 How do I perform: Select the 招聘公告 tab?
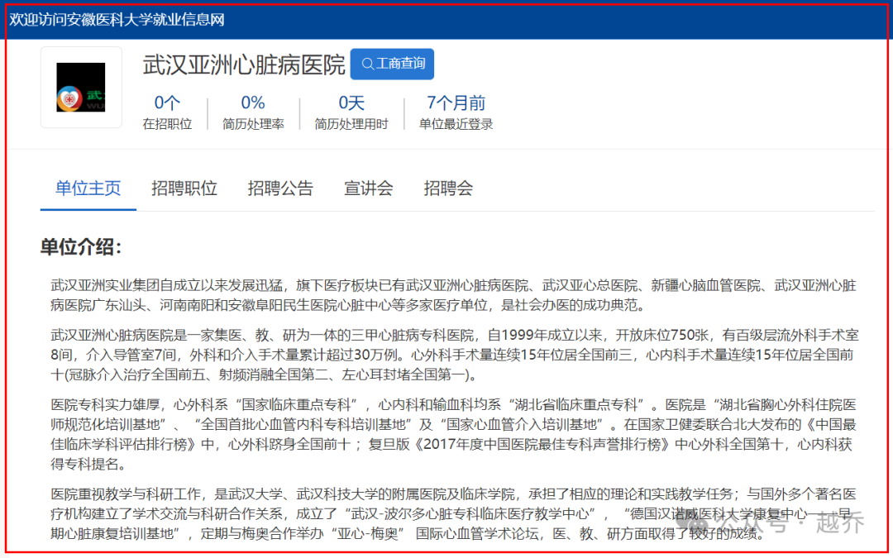[x=280, y=188]
